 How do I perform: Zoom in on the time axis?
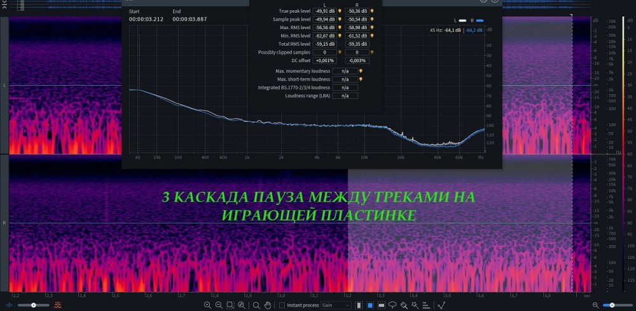(x=208, y=305)
